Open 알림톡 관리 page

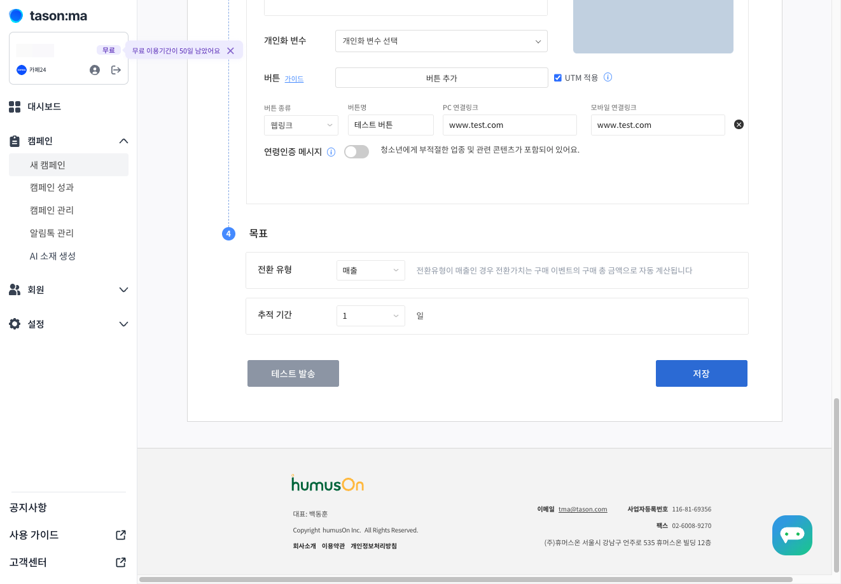pos(52,233)
